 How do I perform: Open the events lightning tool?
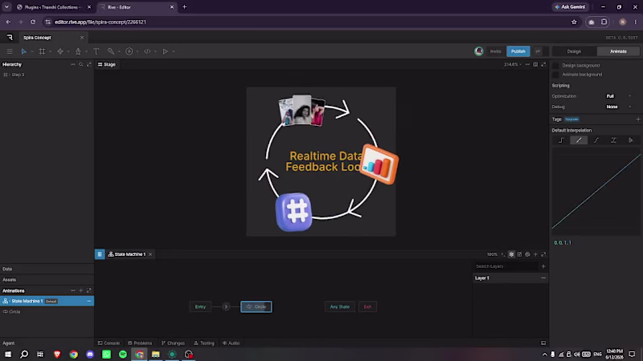[129, 51]
